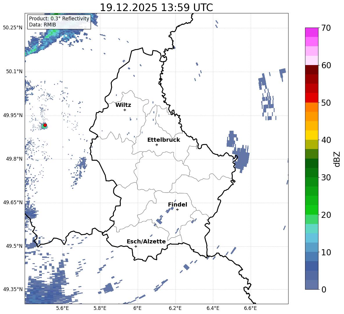Click the Esch/Alzette station cross marker

point(136,246)
